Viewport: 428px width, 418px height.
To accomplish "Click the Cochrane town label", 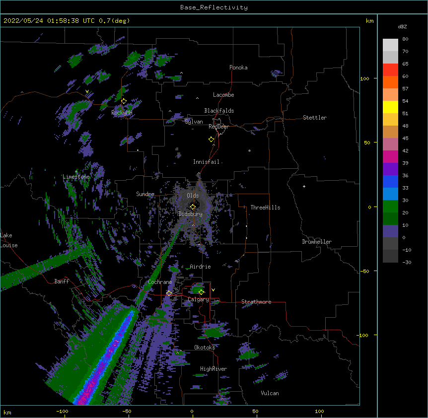I will (x=160, y=282).
